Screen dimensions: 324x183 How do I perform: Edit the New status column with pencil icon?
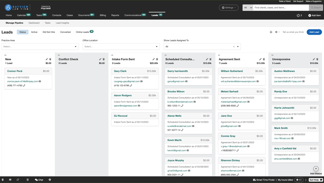(47, 59)
